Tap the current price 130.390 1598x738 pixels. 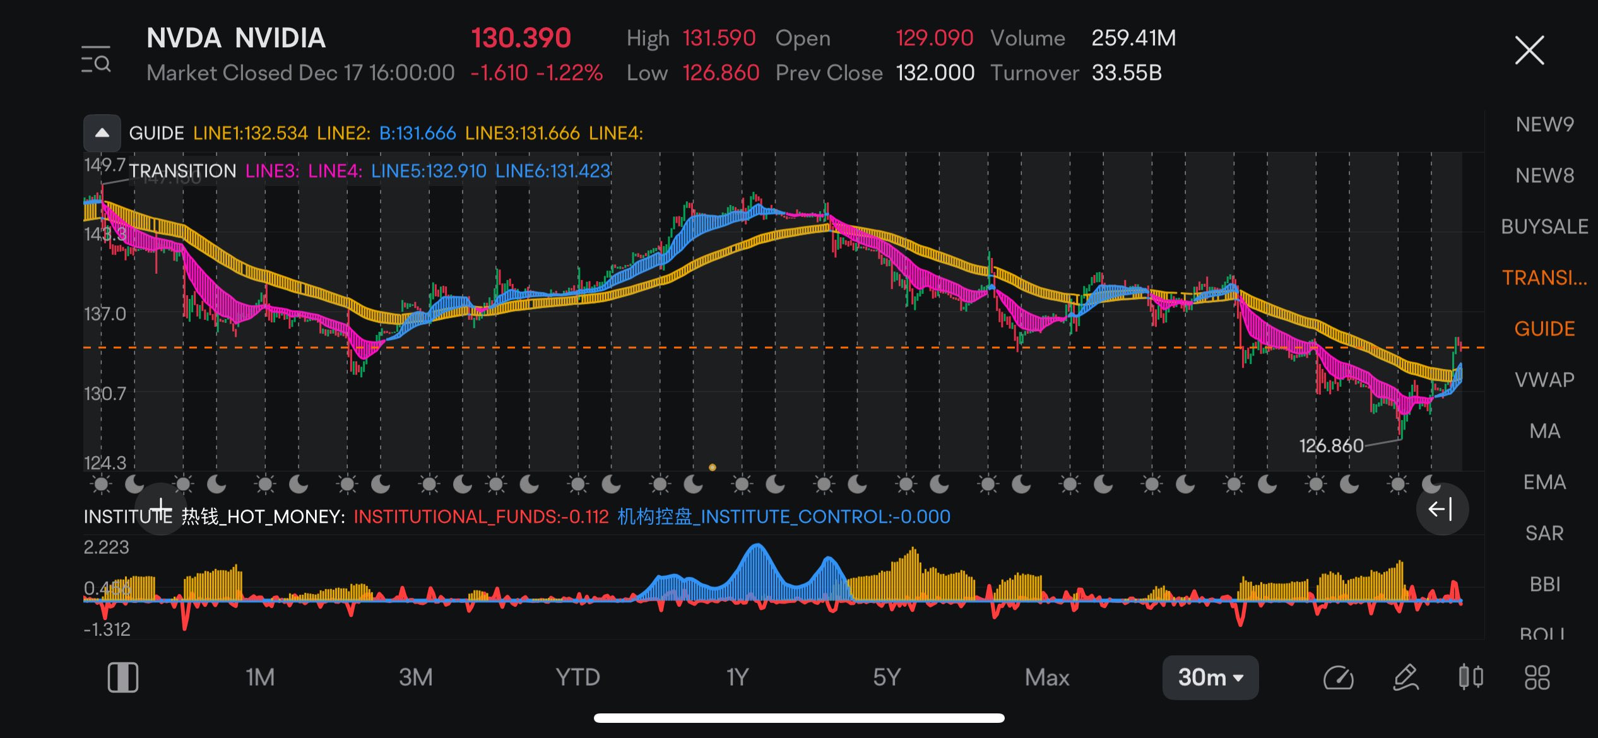[x=521, y=38]
